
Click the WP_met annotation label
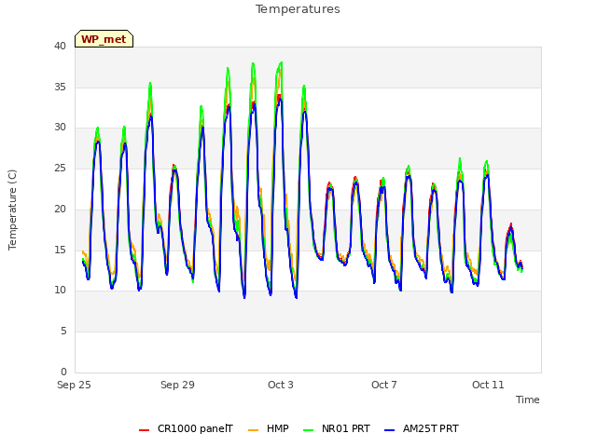[104, 39]
